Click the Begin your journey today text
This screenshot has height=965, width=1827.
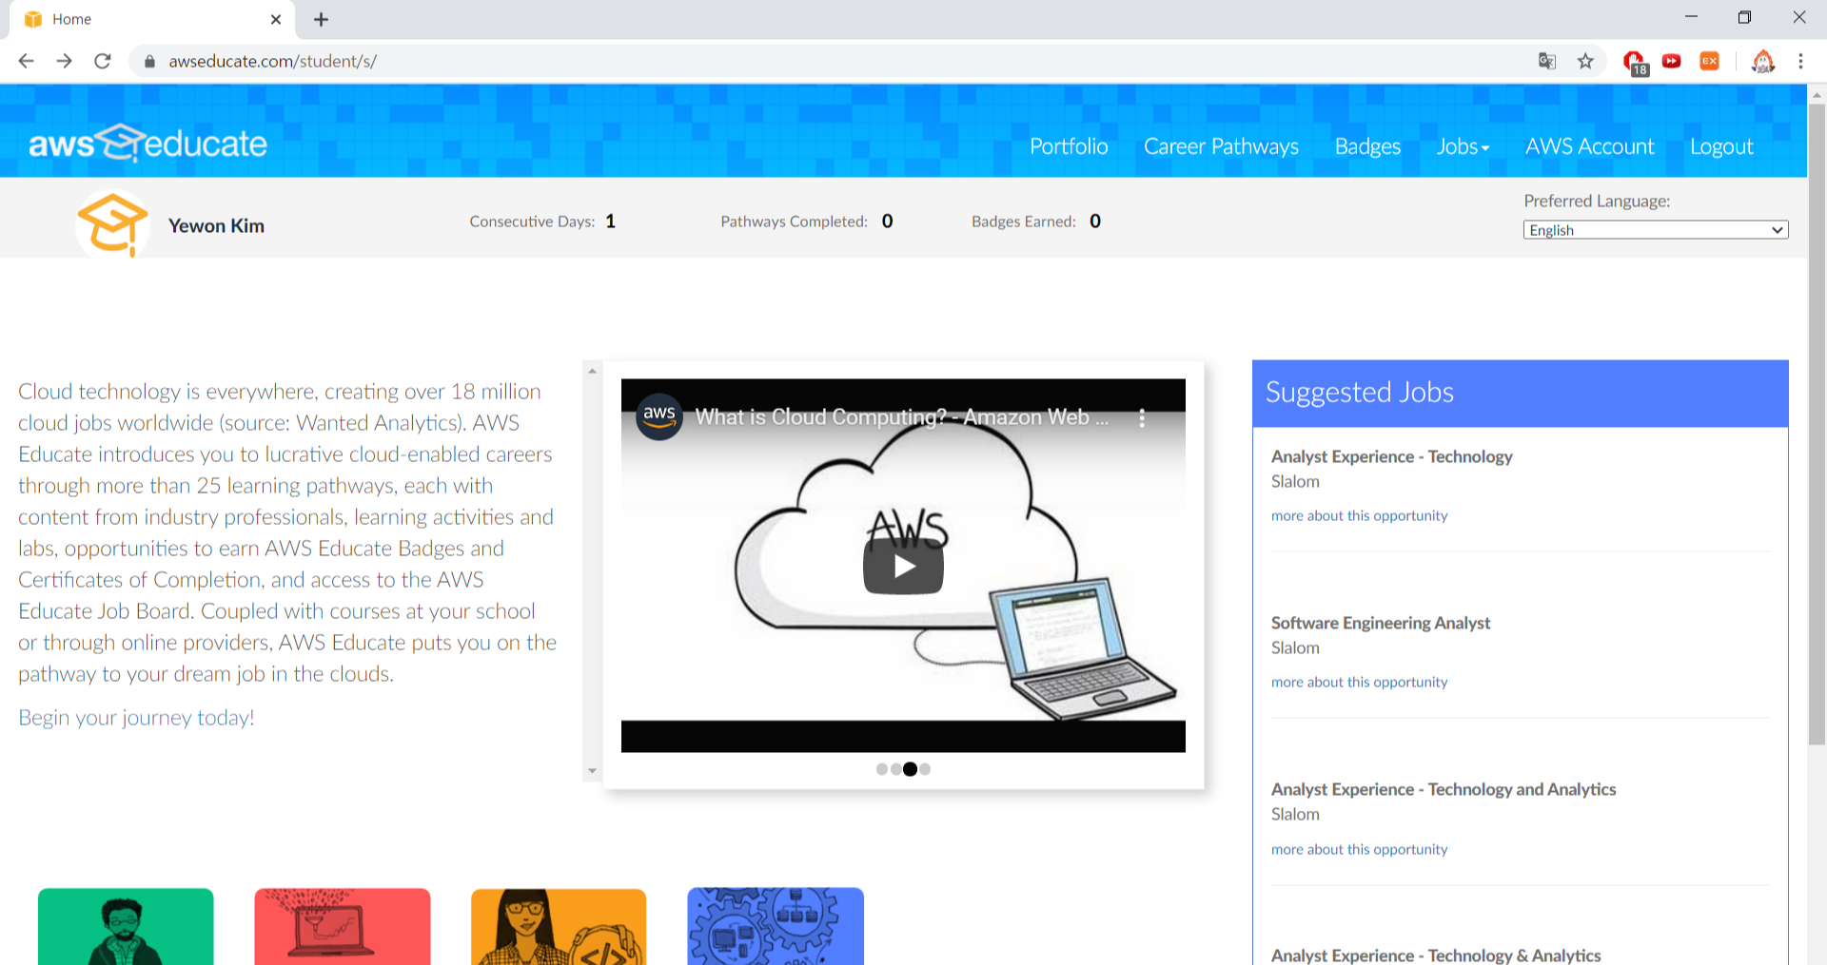tap(136, 718)
